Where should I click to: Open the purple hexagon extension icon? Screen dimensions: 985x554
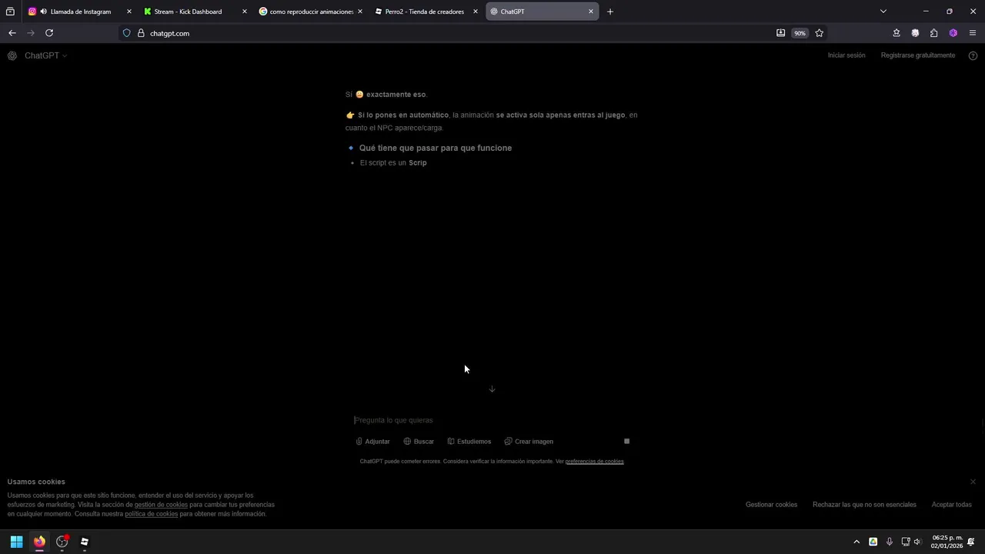point(953,33)
